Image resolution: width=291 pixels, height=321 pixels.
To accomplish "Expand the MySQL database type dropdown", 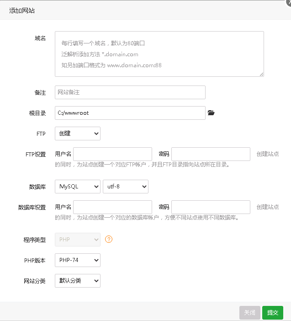I will click(78, 187).
